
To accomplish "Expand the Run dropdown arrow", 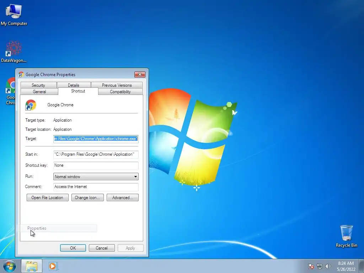I will coord(135,177).
